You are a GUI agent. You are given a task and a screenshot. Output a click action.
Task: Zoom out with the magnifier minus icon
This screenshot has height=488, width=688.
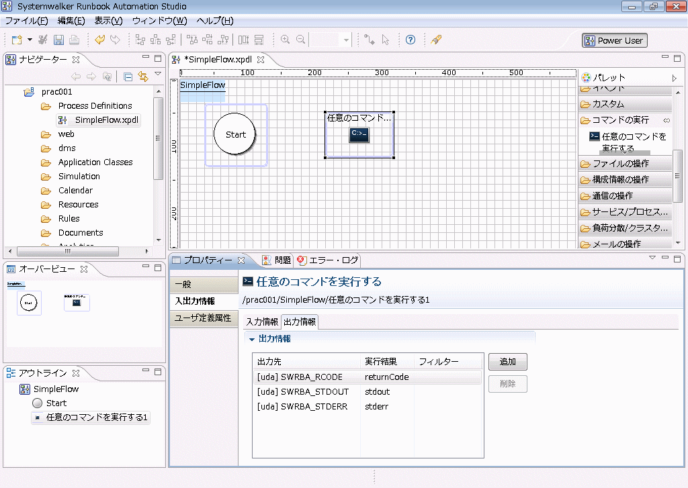300,40
